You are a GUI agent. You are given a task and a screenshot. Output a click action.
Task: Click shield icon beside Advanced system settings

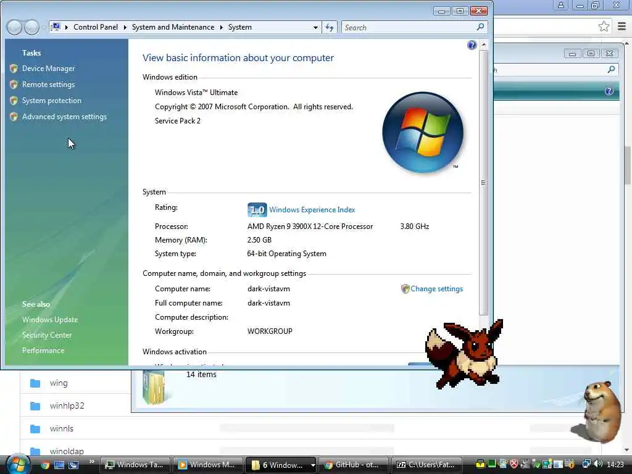(x=14, y=117)
